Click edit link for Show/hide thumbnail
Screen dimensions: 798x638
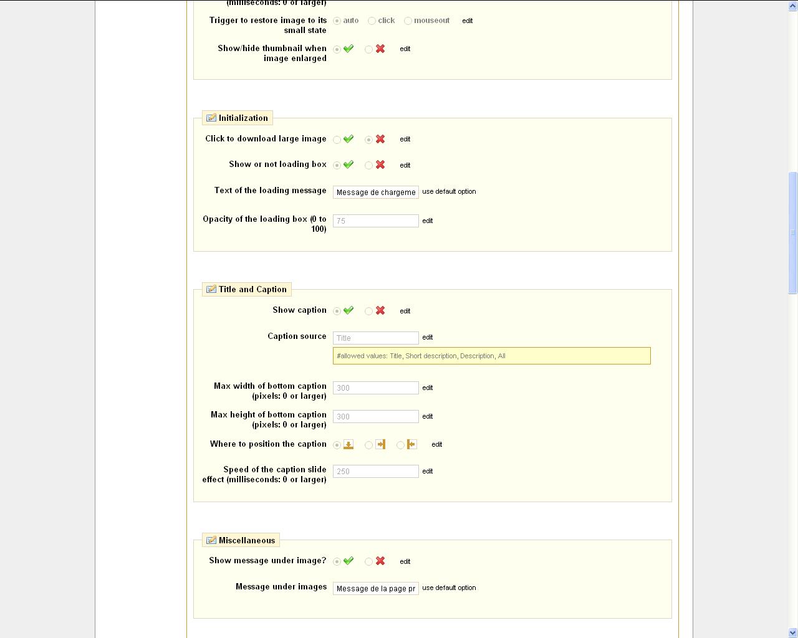click(x=405, y=49)
